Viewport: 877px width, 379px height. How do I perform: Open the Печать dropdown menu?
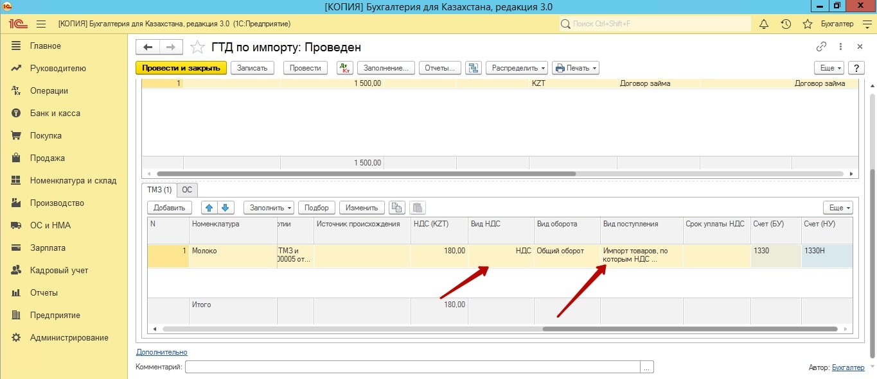point(576,68)
